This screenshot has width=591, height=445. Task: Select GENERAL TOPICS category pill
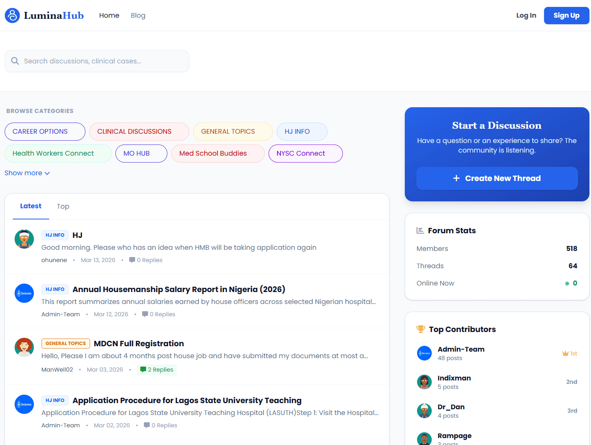pyautogui.click(x=233, y=131)
